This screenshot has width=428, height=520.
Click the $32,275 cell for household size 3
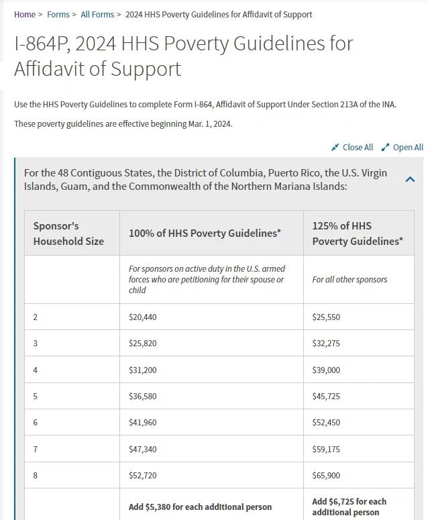point(326,343)
